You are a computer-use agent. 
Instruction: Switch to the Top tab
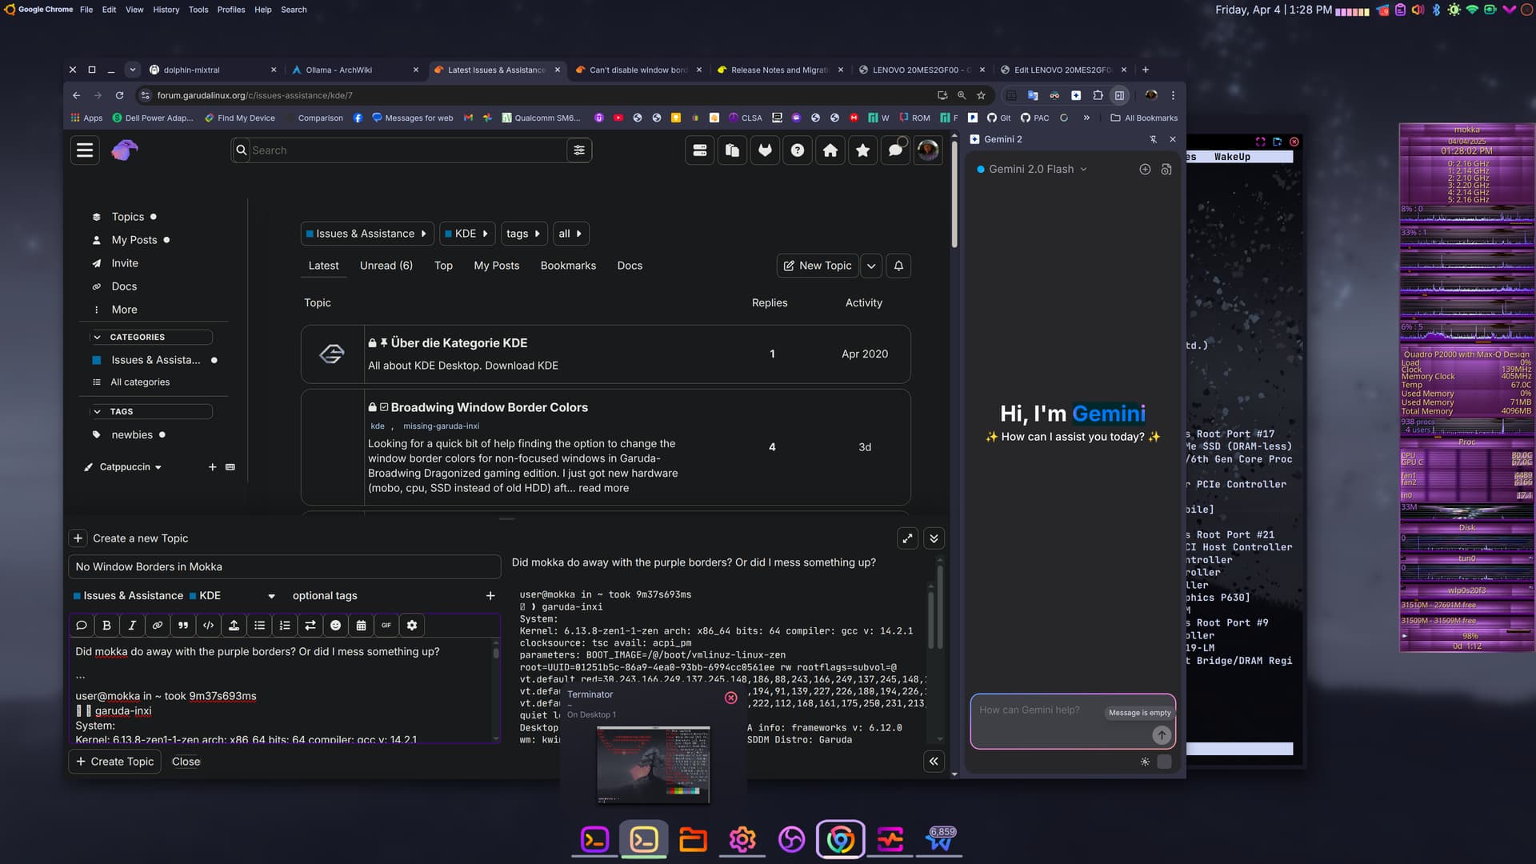(x=443, y=266)
